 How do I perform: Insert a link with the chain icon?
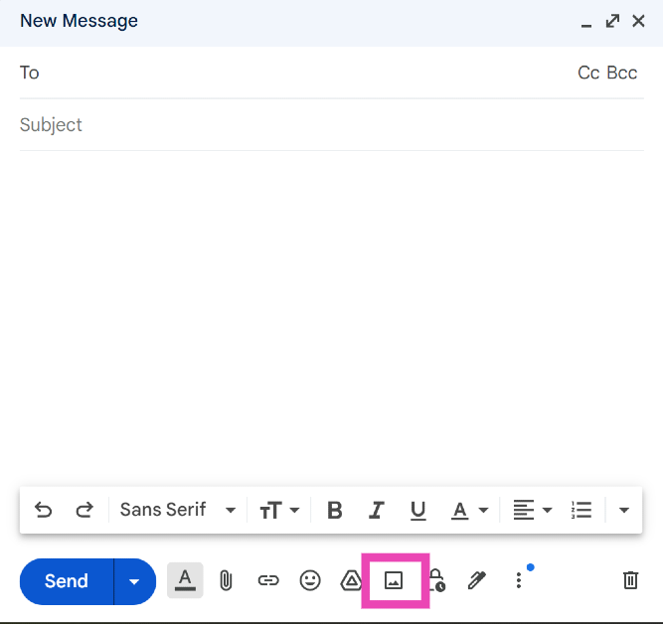pyautogui.click(x=268, y=581)
